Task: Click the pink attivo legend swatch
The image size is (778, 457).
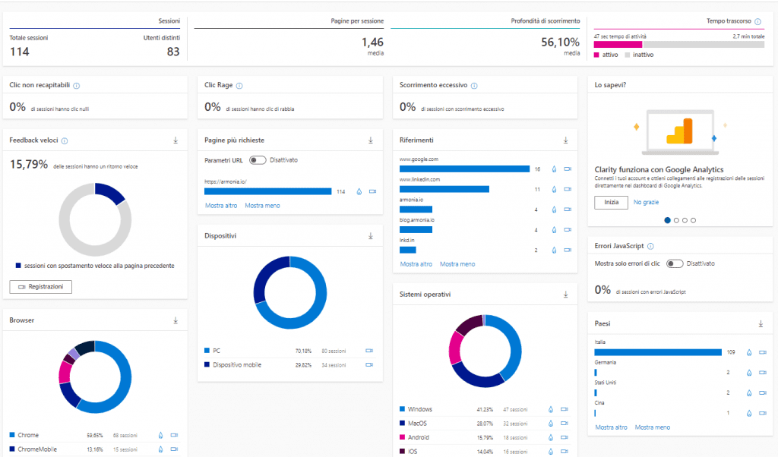Action: click(x=596, y=55)
